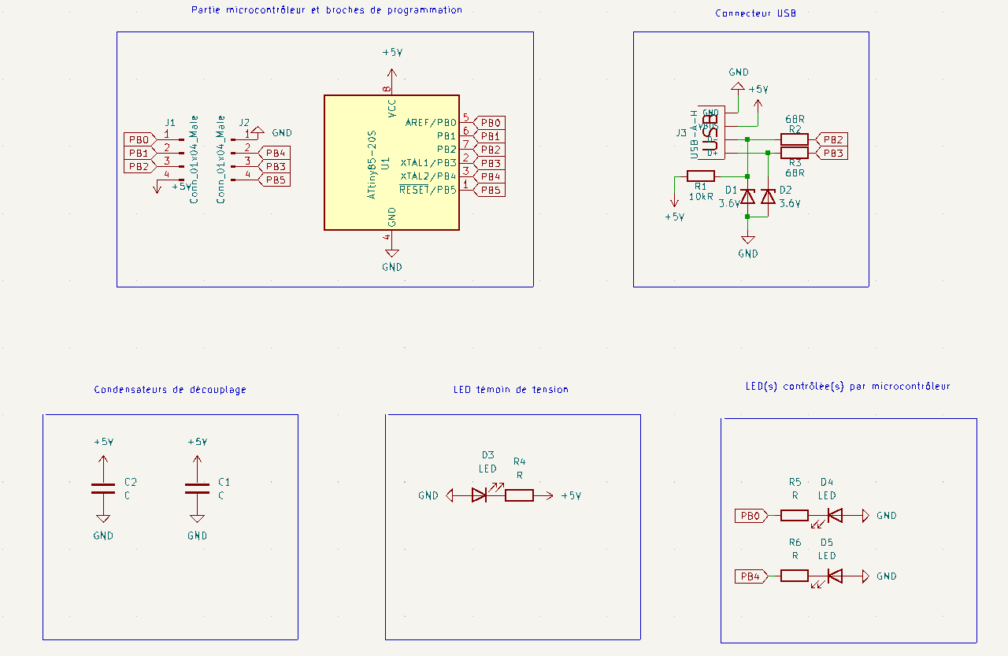
Task: Select LED D4 symbol
Action: [x=834, y=516]
